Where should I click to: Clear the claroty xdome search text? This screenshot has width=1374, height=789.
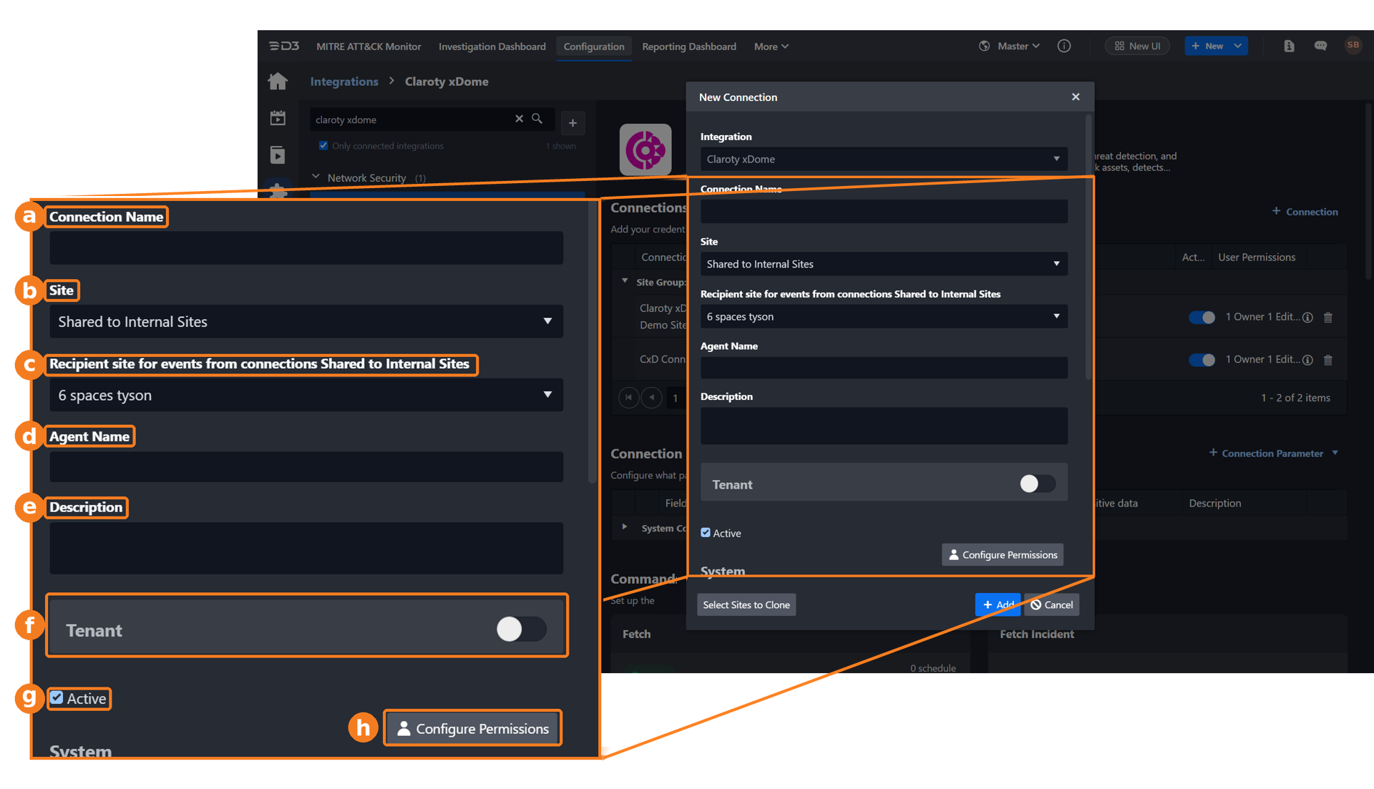point(519,119)
